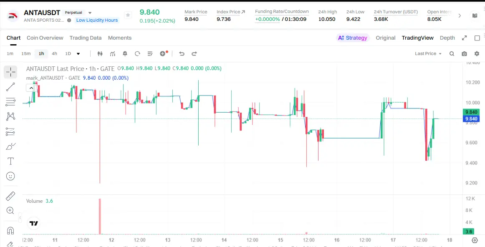Switch to Original chart view
This screenshot has height=247, width=485.
pyautogui.click(x=385, y=38)
